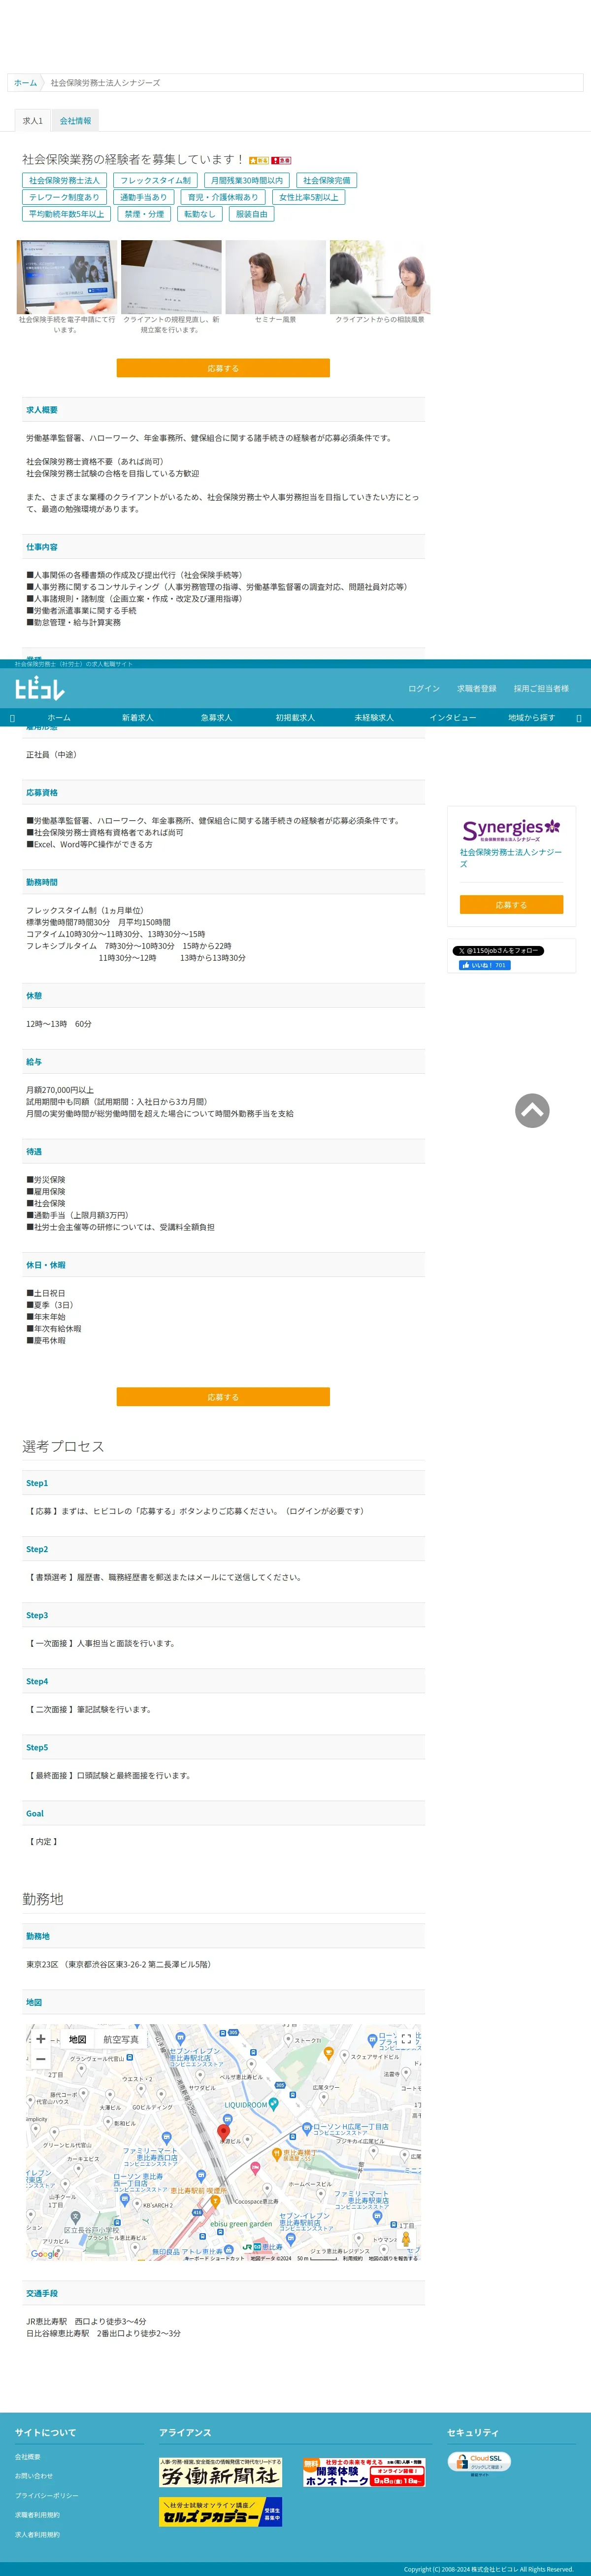Click the Facebook いいね！ button
The image size is (591, 2576).
pyautogui.click(x=484, y=965)
